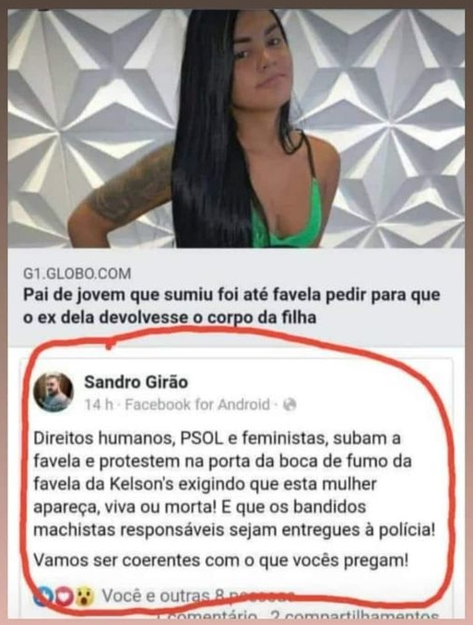Click headline line ending 'corpo da filha'
Image resolution: width=473 pixels, height=625 pixels.
click(170, 318)
